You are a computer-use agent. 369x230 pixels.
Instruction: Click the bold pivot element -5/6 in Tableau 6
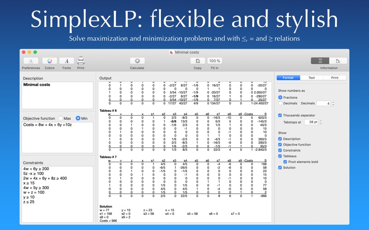coord(173,121)
